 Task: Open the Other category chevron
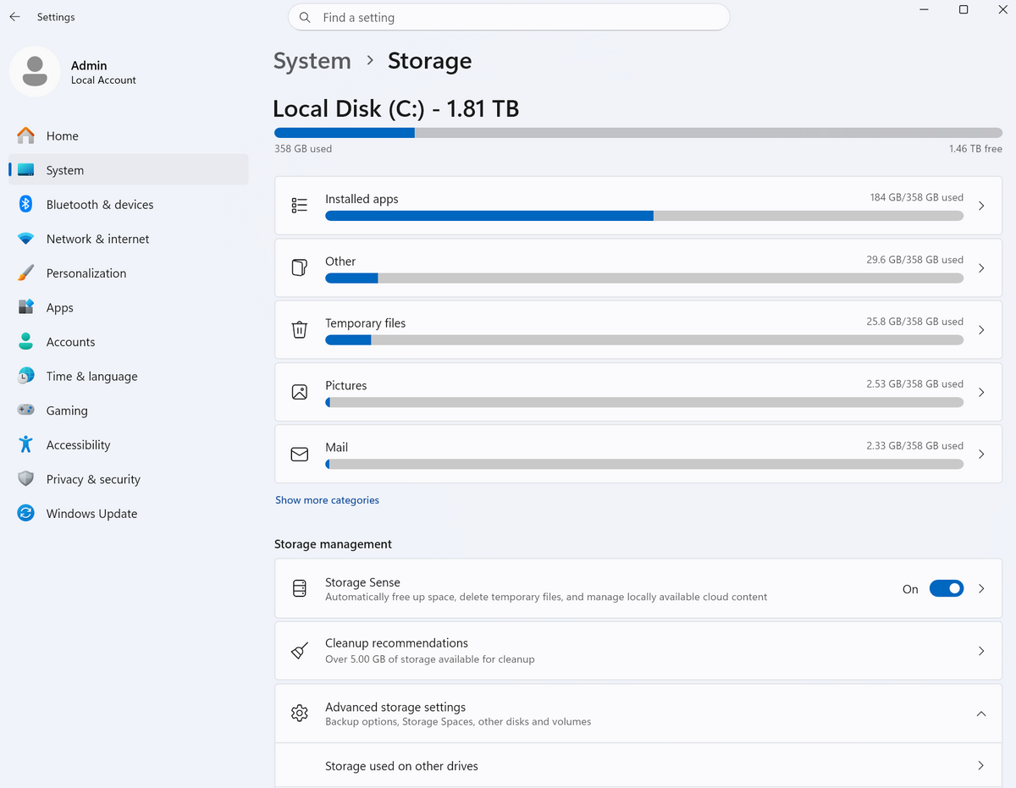[x=981, y=267]
